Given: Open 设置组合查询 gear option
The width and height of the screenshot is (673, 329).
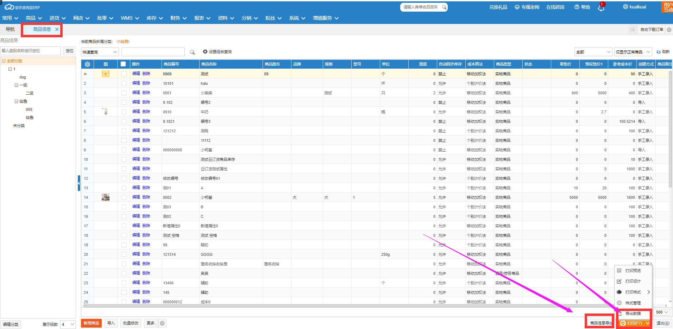Looking at the screenshot, I should (205, 52).
